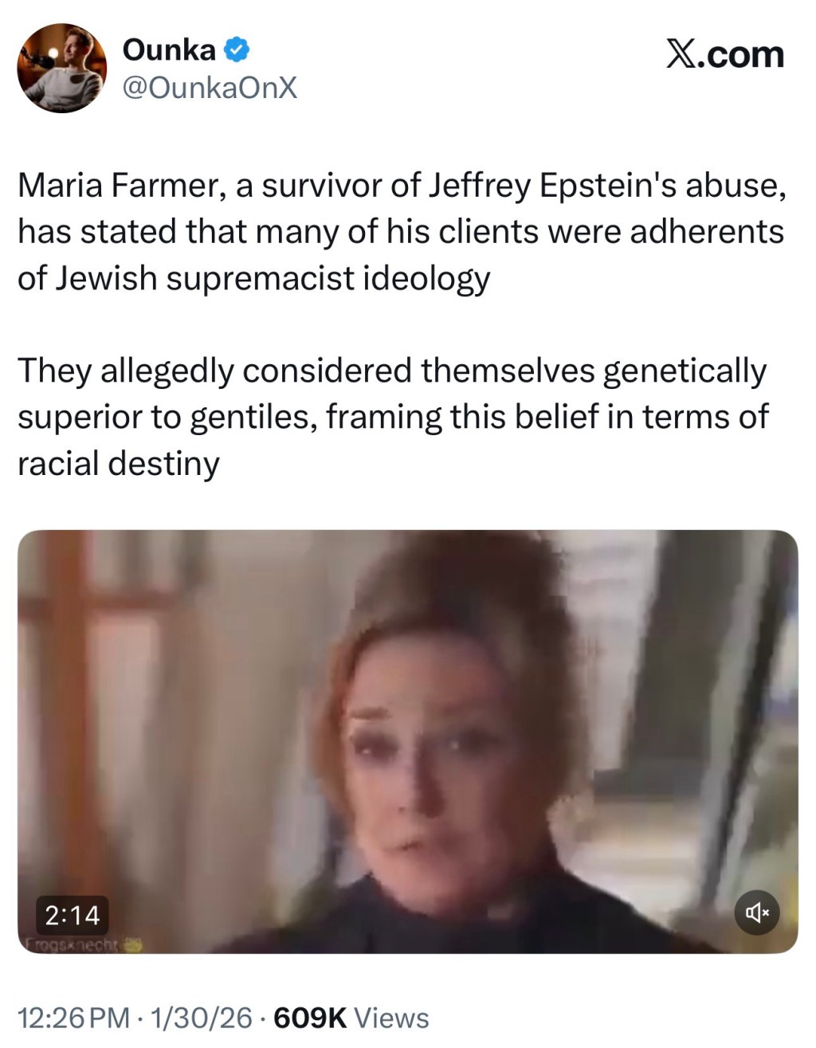Screen dimensions: 816x1048
Task: Click the 2:14 video duration badge
Action: click(72, 915)
